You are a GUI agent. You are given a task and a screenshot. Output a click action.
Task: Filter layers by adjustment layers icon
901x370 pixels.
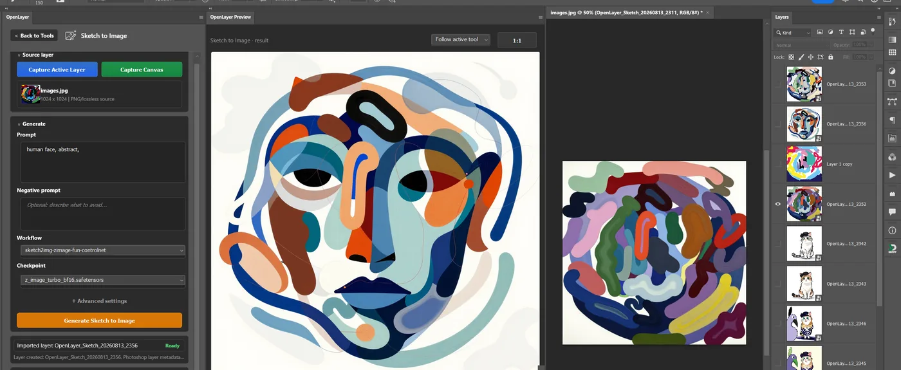830,32
